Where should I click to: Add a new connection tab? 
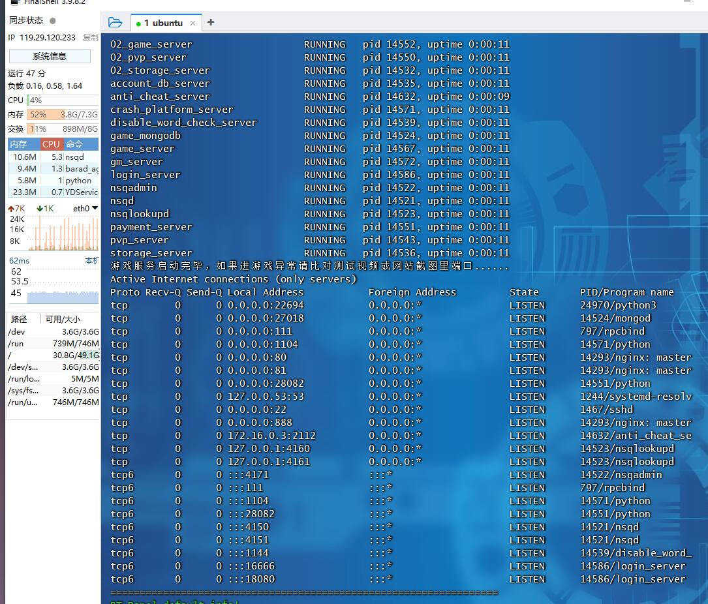tap(210, 22)
